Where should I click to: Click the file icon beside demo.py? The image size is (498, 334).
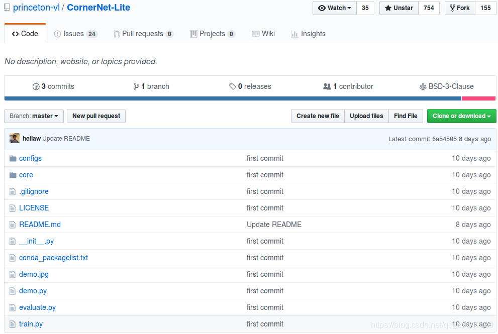coord(13,291)
